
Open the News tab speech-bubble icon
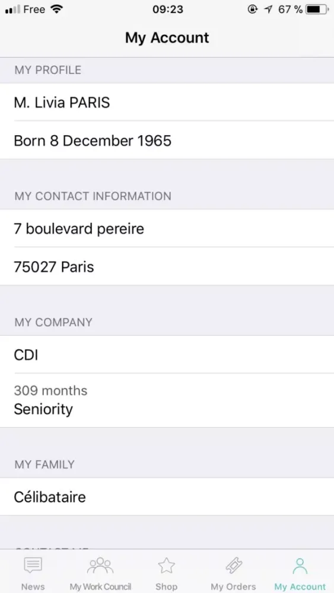pyautogui.click(x=33, y=565)
